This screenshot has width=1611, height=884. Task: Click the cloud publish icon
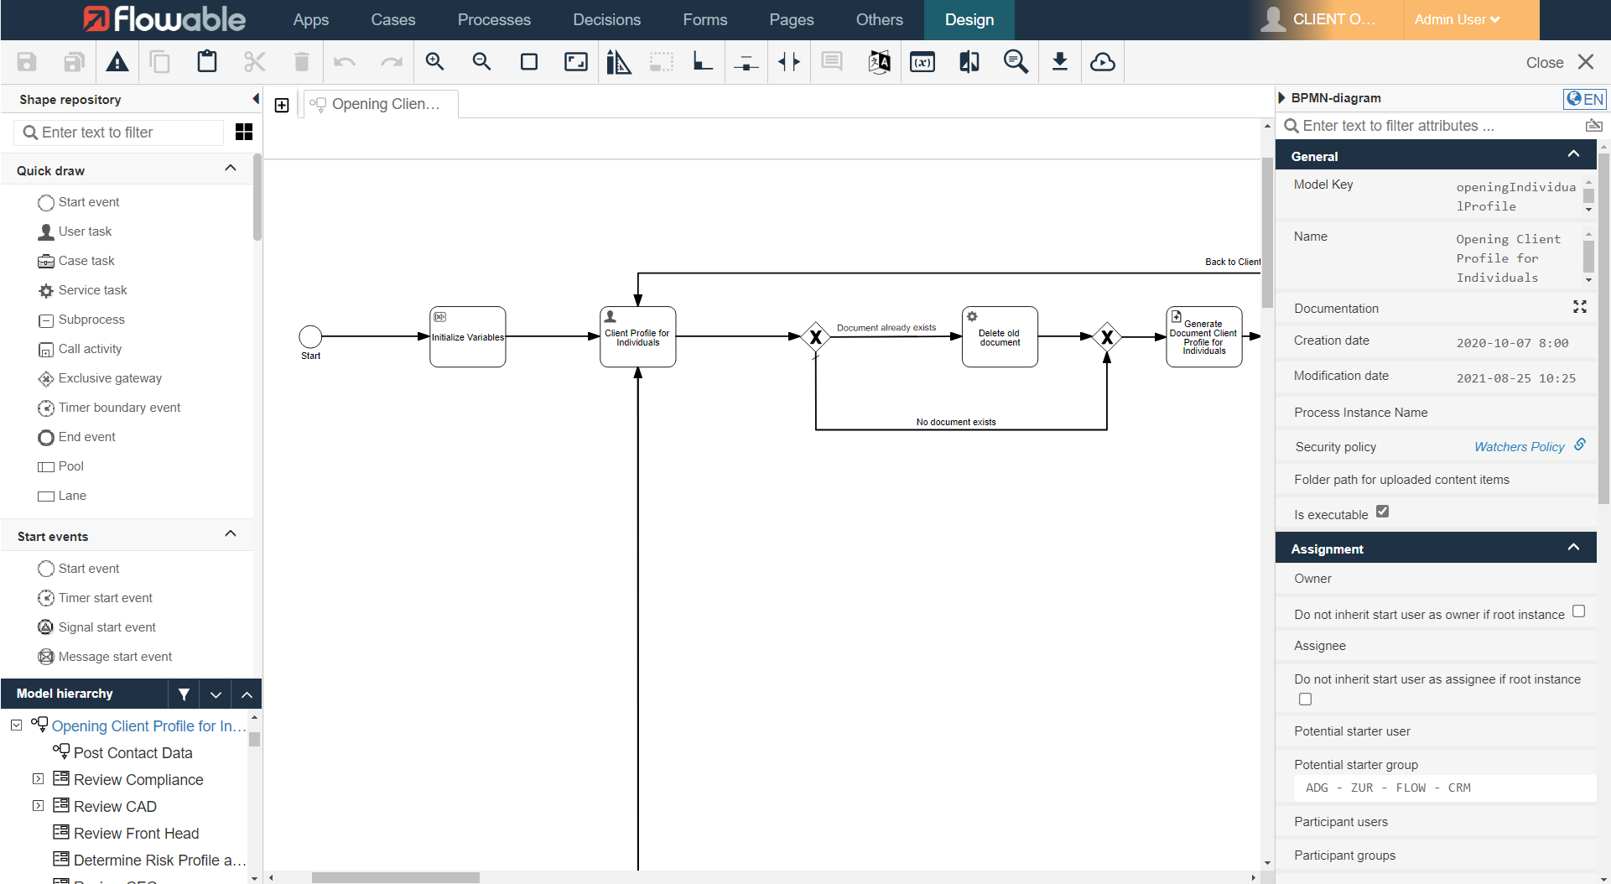[x=1103, y=61]
